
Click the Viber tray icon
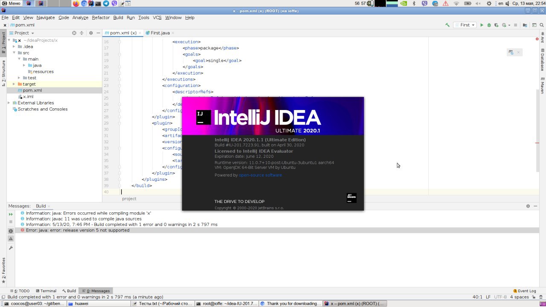click(424, 3)
